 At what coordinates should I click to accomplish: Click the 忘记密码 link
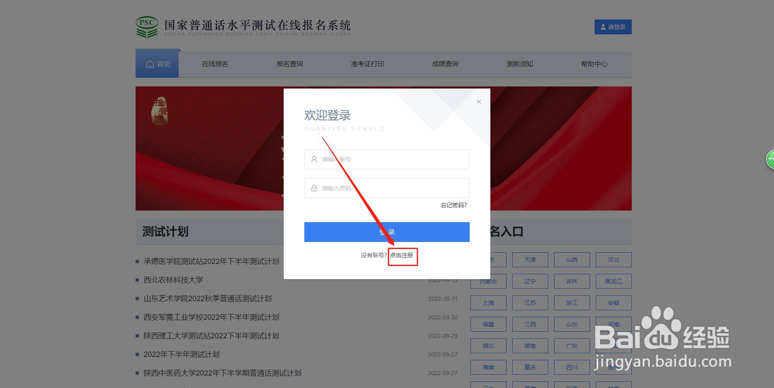click(453, 206)
